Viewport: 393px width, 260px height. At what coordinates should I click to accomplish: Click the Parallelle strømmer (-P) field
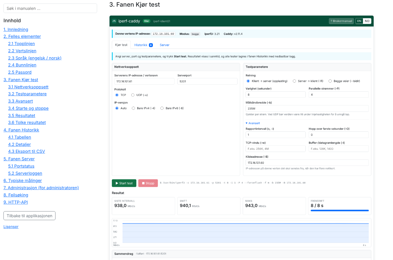(x=339, y=95)
